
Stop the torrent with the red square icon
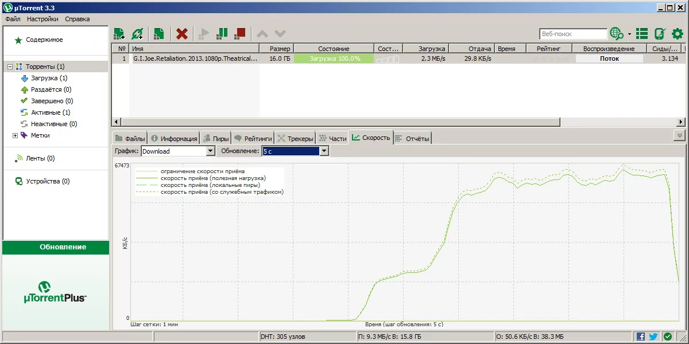click(240, 34)
